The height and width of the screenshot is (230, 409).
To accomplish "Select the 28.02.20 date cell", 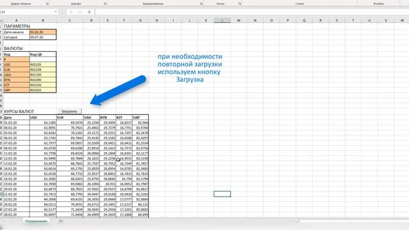I will [17, 215].
